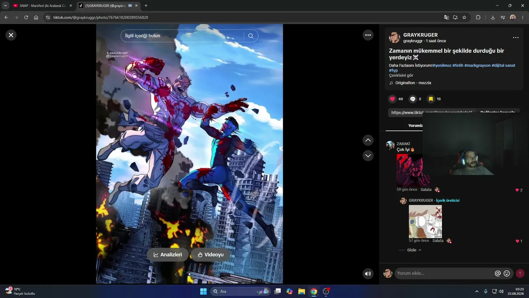The height and width of the screenshot is (298, 529).
Task: Go back in the browser
Action: pos(6,17)
